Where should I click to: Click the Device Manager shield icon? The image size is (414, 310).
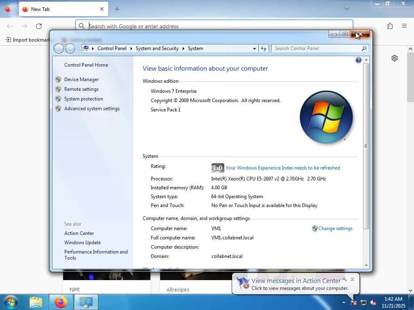58,80
